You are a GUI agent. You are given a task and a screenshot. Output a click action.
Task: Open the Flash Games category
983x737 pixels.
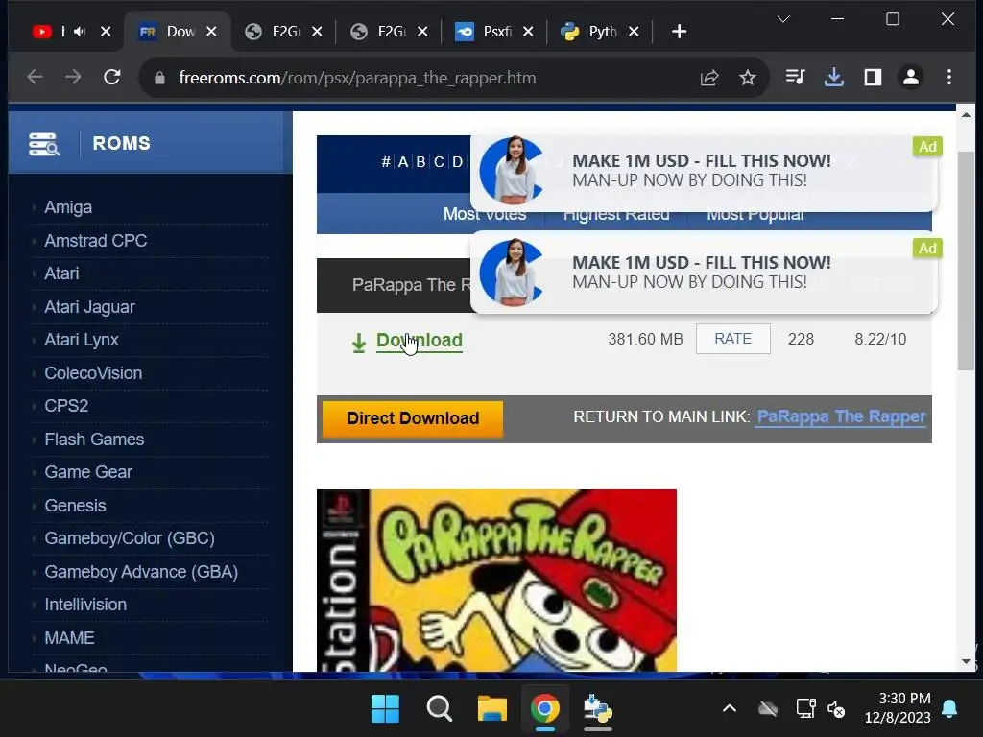[94, 440]
